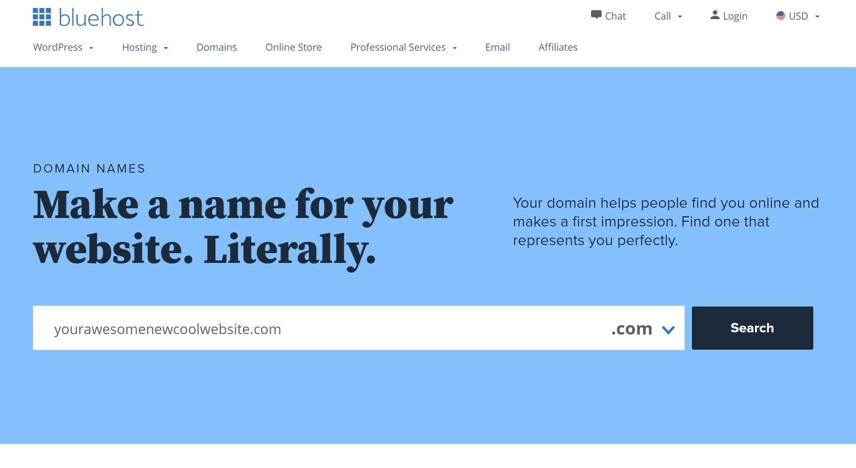Open the USD currency dropdown
Screen dimensions: 856x468
pyautogui.click(x=818, y=17)
